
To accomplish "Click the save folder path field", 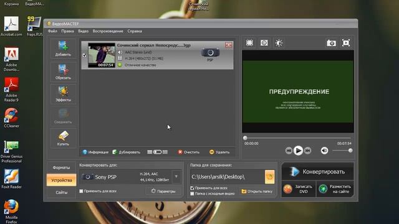I will pyautogui.click(x=227, y=177).
